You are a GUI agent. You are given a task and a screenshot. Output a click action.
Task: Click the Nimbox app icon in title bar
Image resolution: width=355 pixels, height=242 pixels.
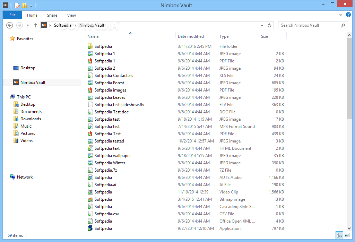[x=6, y=5]
